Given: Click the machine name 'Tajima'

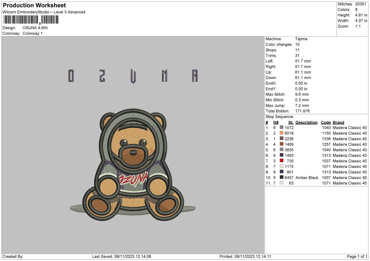Looking at the screenshot, I should [x=301, y=39].
